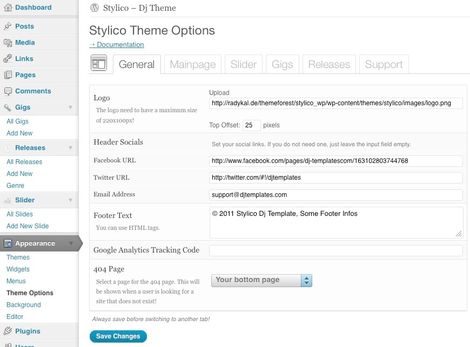Switch to the Releases tab
The image size is (470, 347).
point(329,64)
